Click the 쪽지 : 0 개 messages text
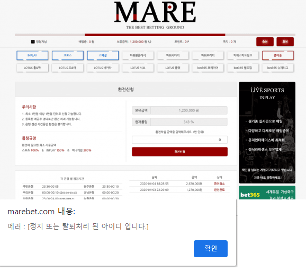Viewport: 306px width, 271px height. point(229,42)
